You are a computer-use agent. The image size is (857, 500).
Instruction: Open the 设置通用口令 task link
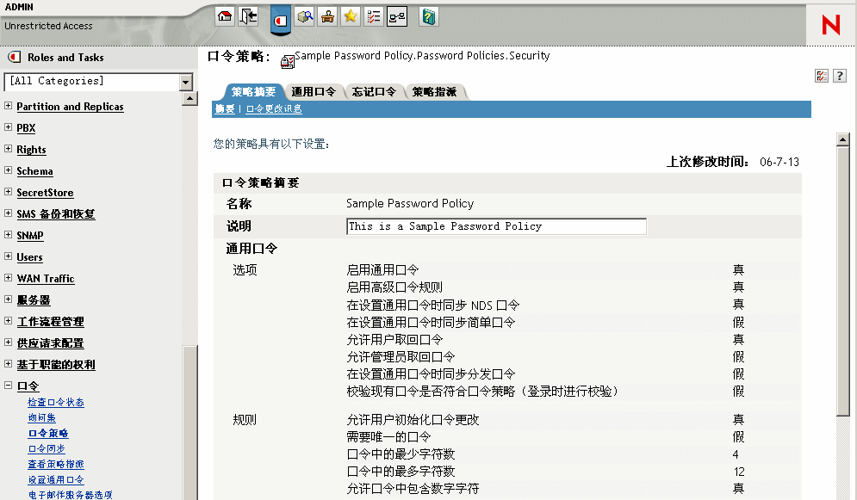56,480
